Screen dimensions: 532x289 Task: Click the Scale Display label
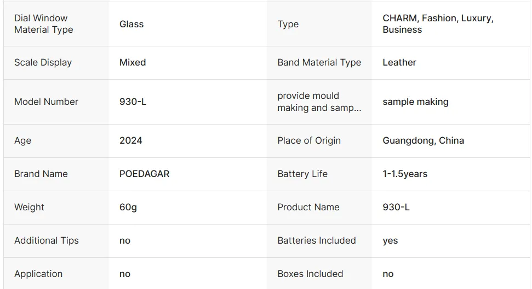pyautogui.click(x=43, y=63)
